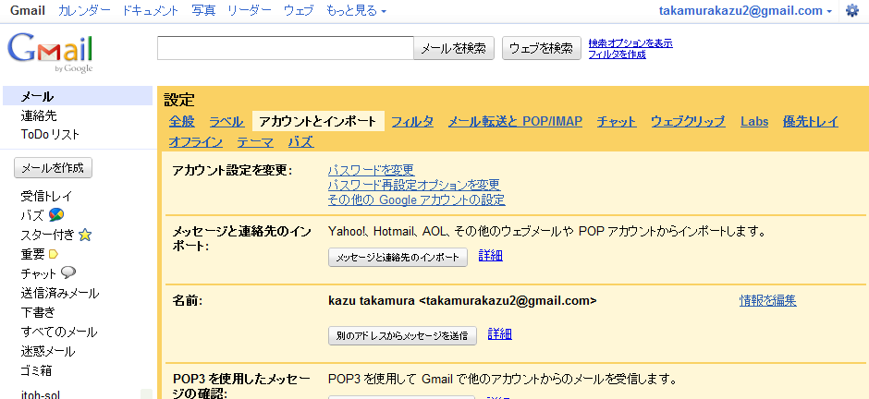Switch to the ラベル settings tab

pyautogui.click(x=226, y=122)
